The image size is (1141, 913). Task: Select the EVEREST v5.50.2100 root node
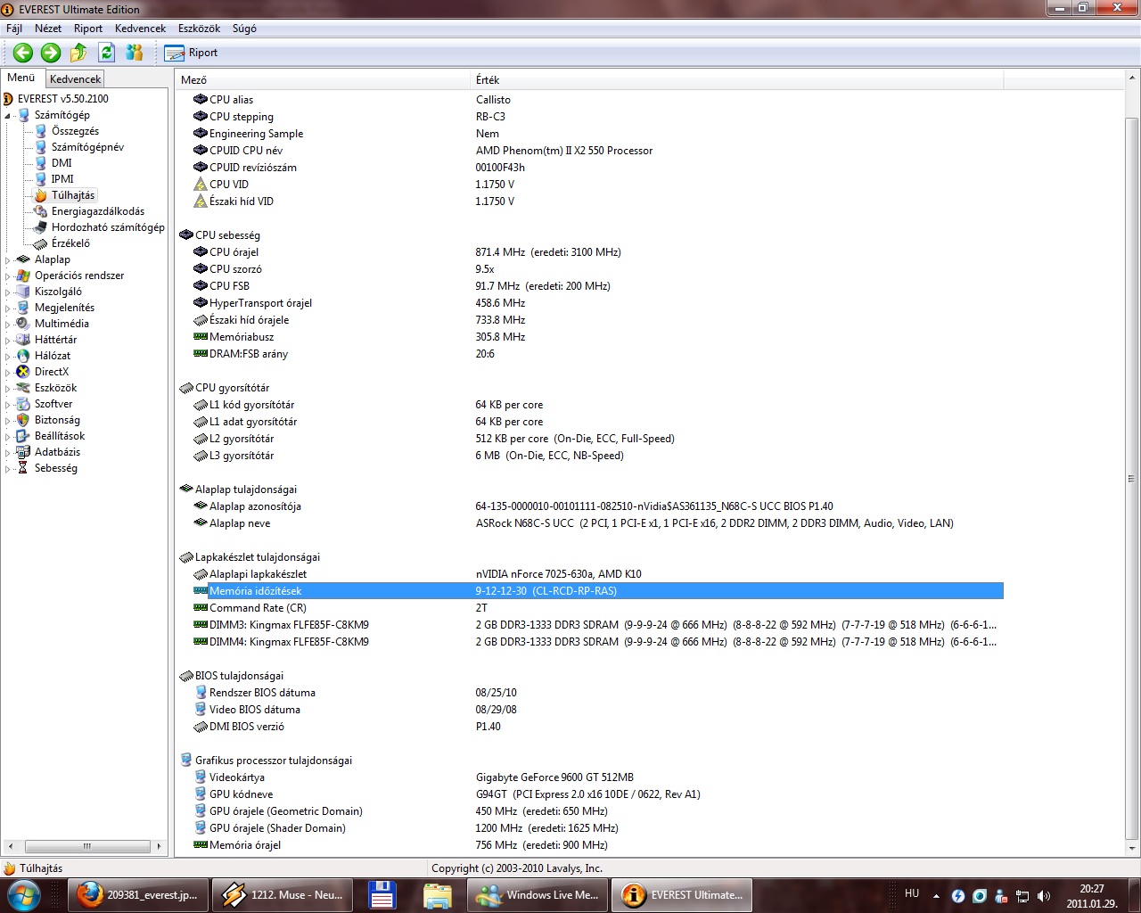pyautogui.click(x=62, y=99)
